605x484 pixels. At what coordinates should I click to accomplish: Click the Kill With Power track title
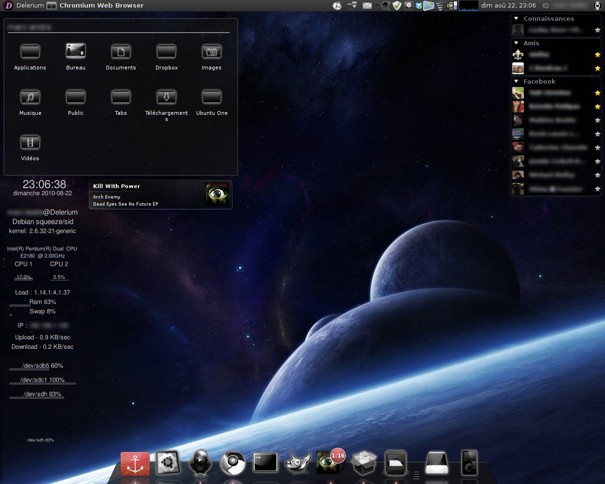(x=117, y=186)
